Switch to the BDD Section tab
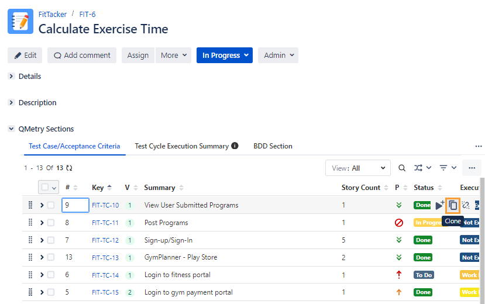485x304 pixels. [x=273, y=146]
